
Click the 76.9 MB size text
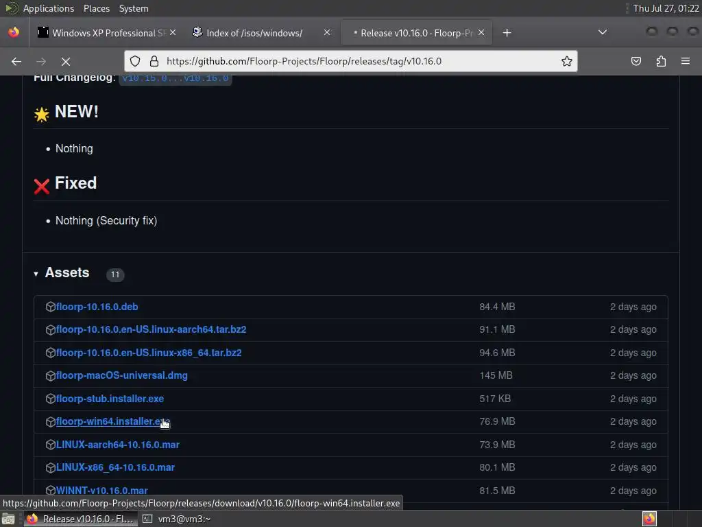(497, 421)
